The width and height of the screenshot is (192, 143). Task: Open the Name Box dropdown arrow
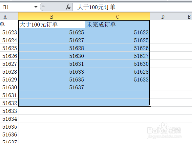pos(36,7)
